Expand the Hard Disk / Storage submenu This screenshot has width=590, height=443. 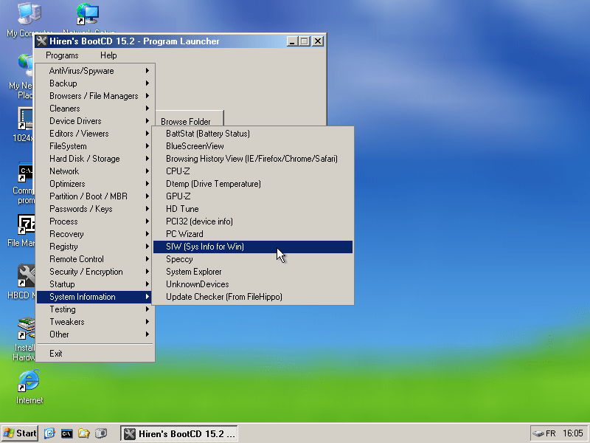[95, 159]
